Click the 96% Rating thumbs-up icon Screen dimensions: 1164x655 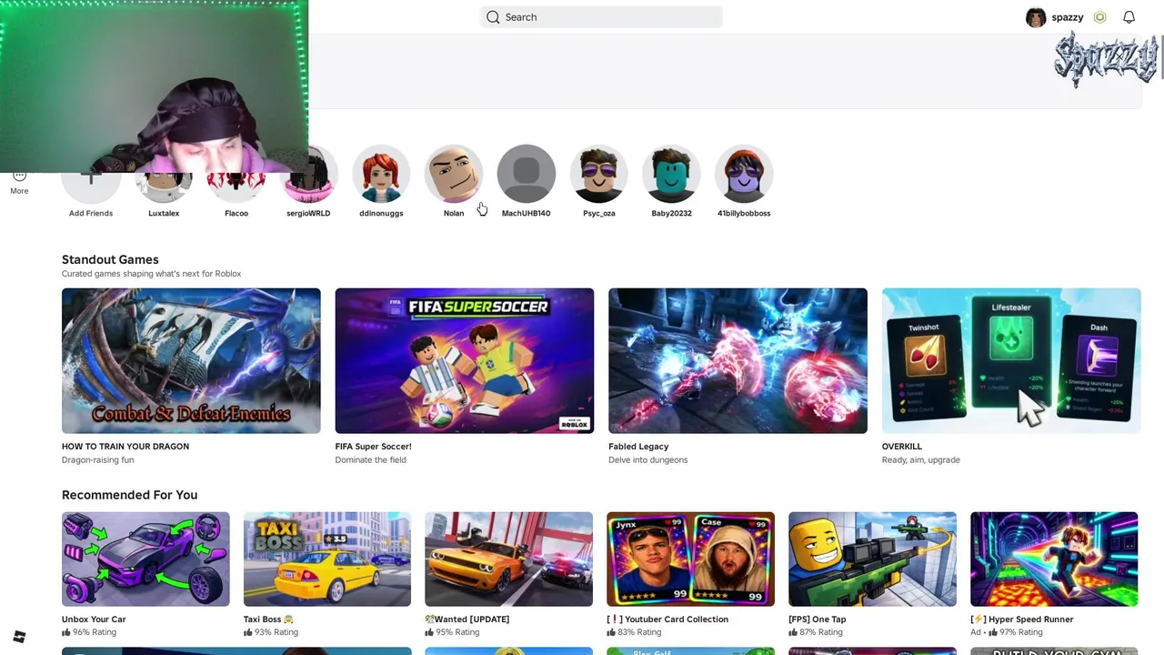point(66,632)
